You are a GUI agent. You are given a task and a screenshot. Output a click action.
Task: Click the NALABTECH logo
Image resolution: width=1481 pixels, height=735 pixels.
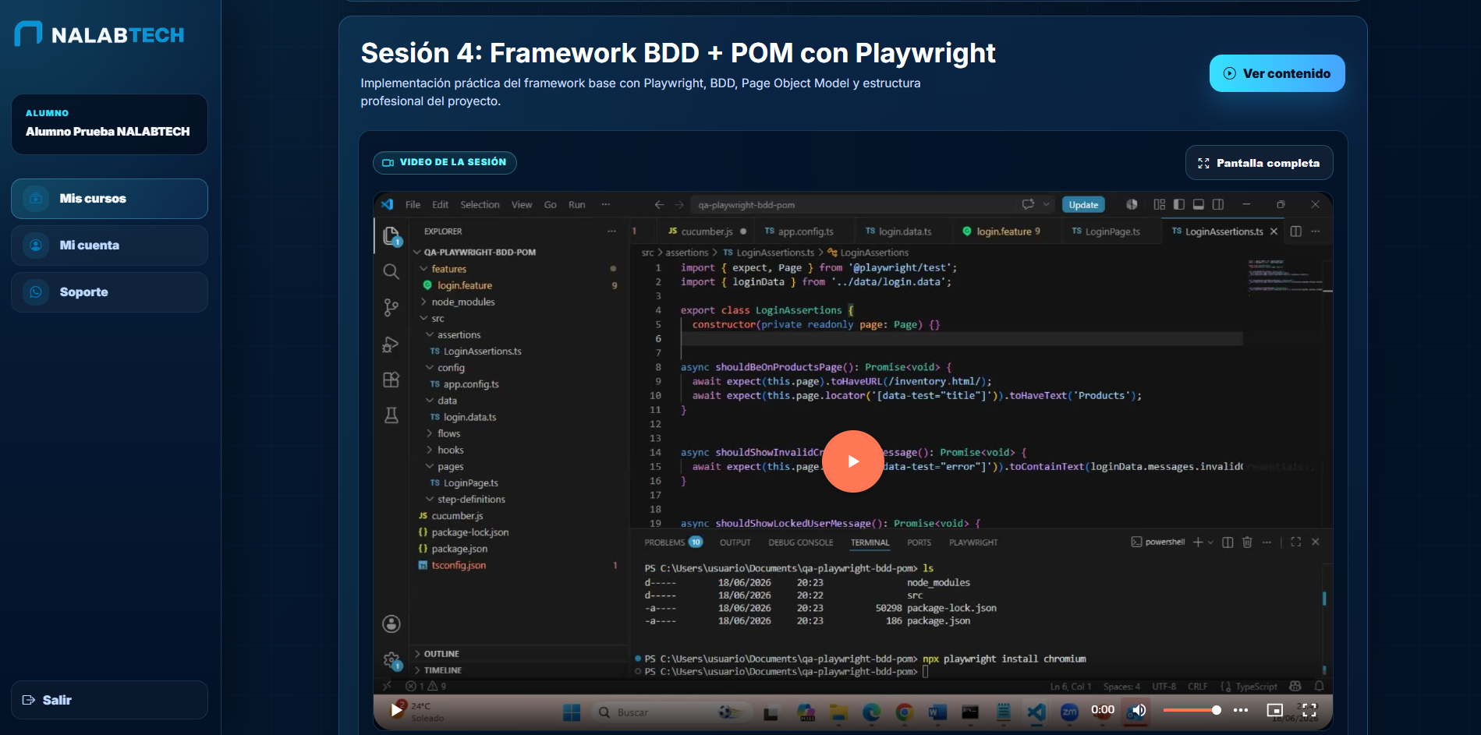coord(99,34)
